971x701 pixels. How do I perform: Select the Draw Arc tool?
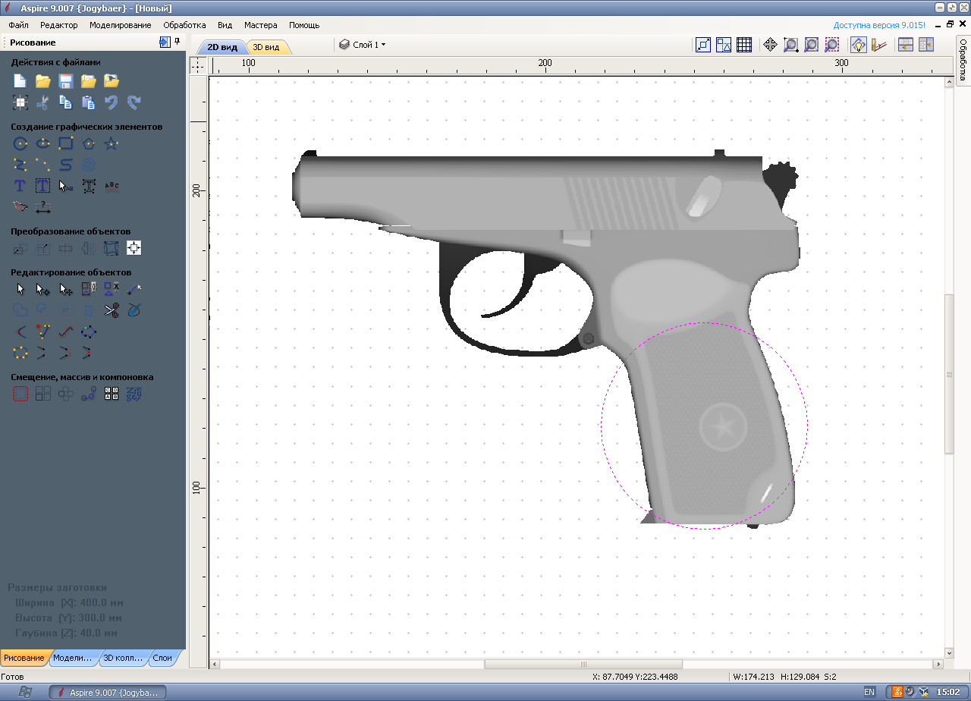(x=43, y=164)
